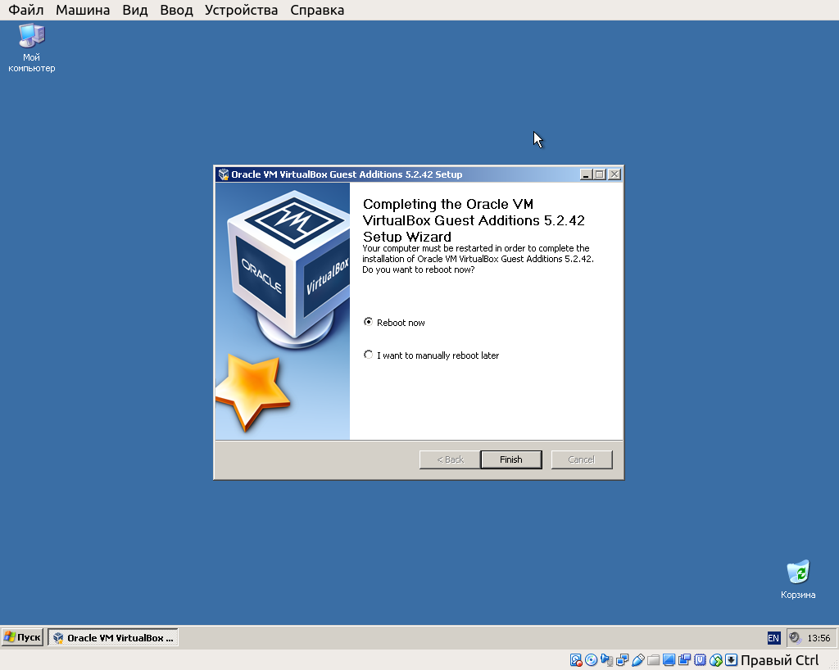The image size is (839, 670).
Task: Click the display status icon
Action: pos(669,660)
